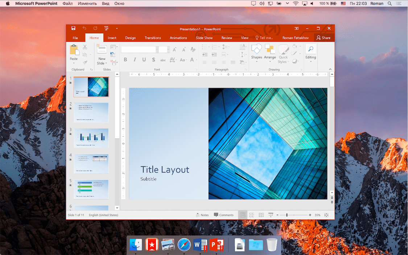The image size is (408, 255).
Task: Open the slide Layout dropdown
Action: 114,47
